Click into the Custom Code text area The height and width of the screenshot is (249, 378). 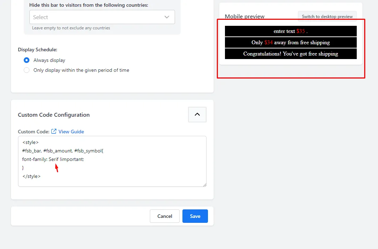click(112, 161)
